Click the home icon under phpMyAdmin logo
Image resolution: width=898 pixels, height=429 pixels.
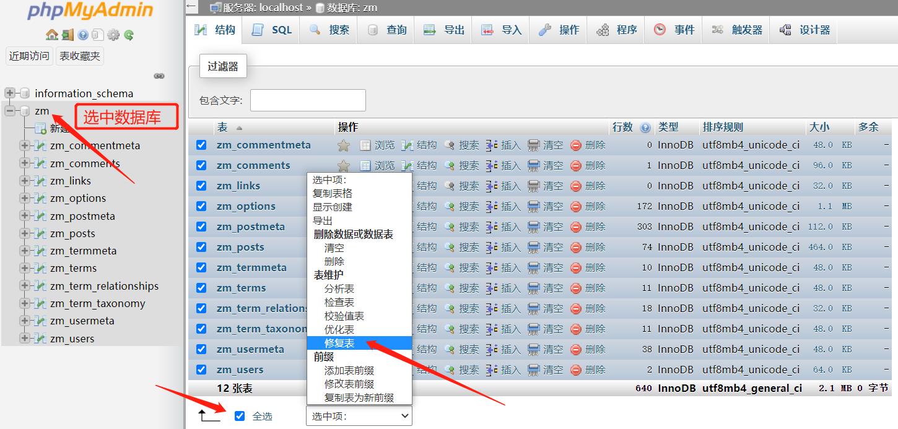51,35
